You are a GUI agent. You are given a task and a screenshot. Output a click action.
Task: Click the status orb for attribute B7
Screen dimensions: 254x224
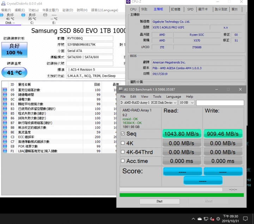click(5, 123)
